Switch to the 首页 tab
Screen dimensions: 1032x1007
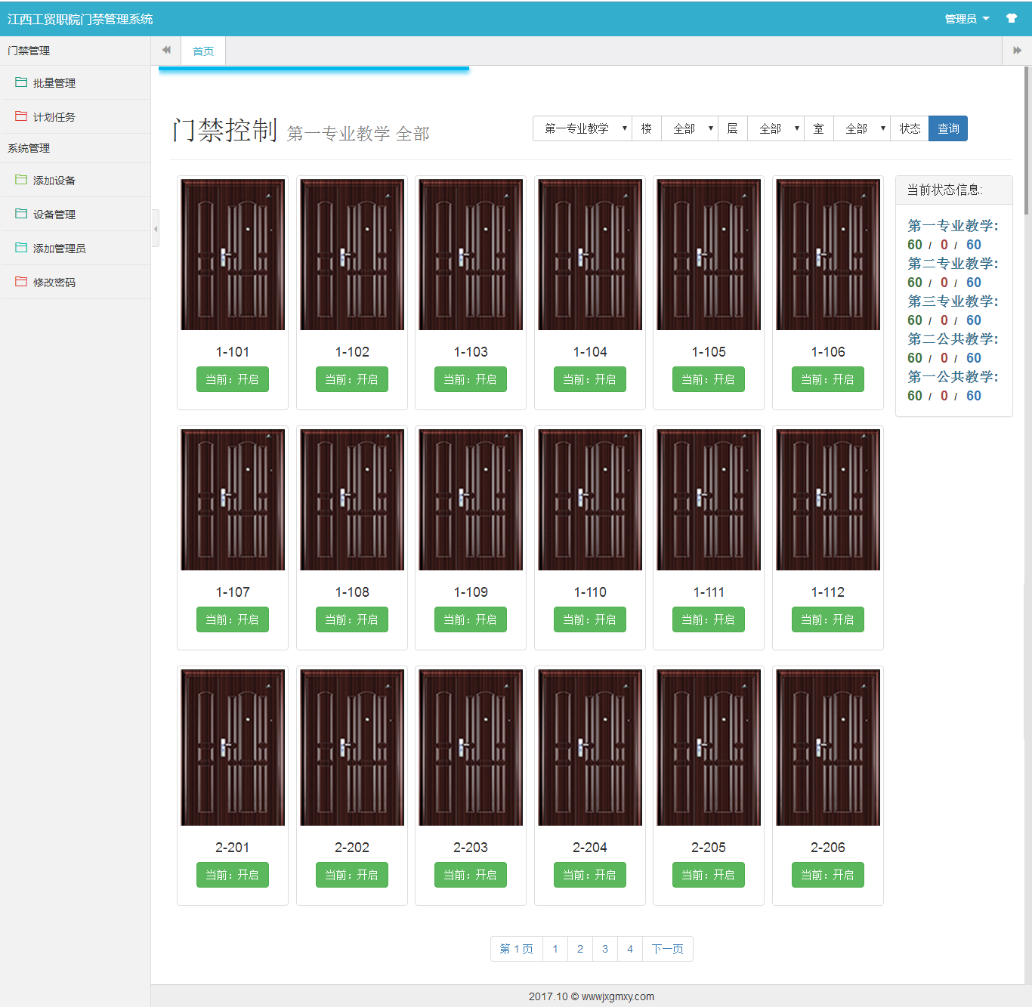[203, 51]
